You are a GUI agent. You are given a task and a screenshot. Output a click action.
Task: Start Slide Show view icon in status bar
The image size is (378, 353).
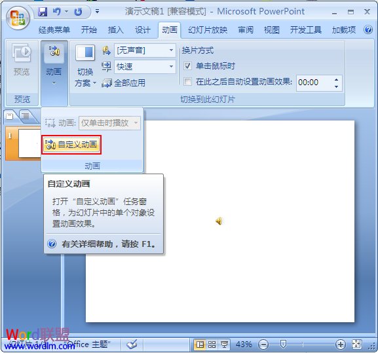pyautogui.click(x=224, y=344)
